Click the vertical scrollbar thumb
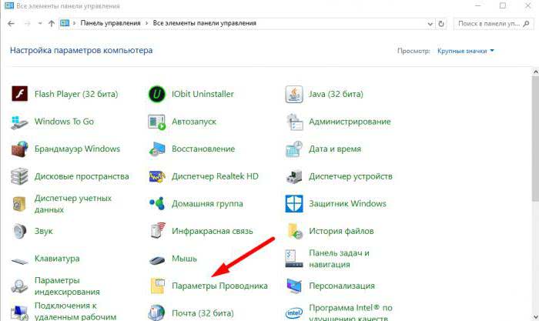This screenshot has width=539, height=321. click(536, 139)
